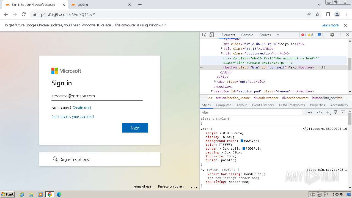Open Sign-in options
The height and width of the screenshot is (198, 352).
(x=100, y=159)
